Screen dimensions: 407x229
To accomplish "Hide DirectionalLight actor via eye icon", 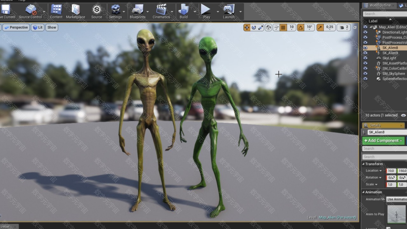I will (365, 32).
